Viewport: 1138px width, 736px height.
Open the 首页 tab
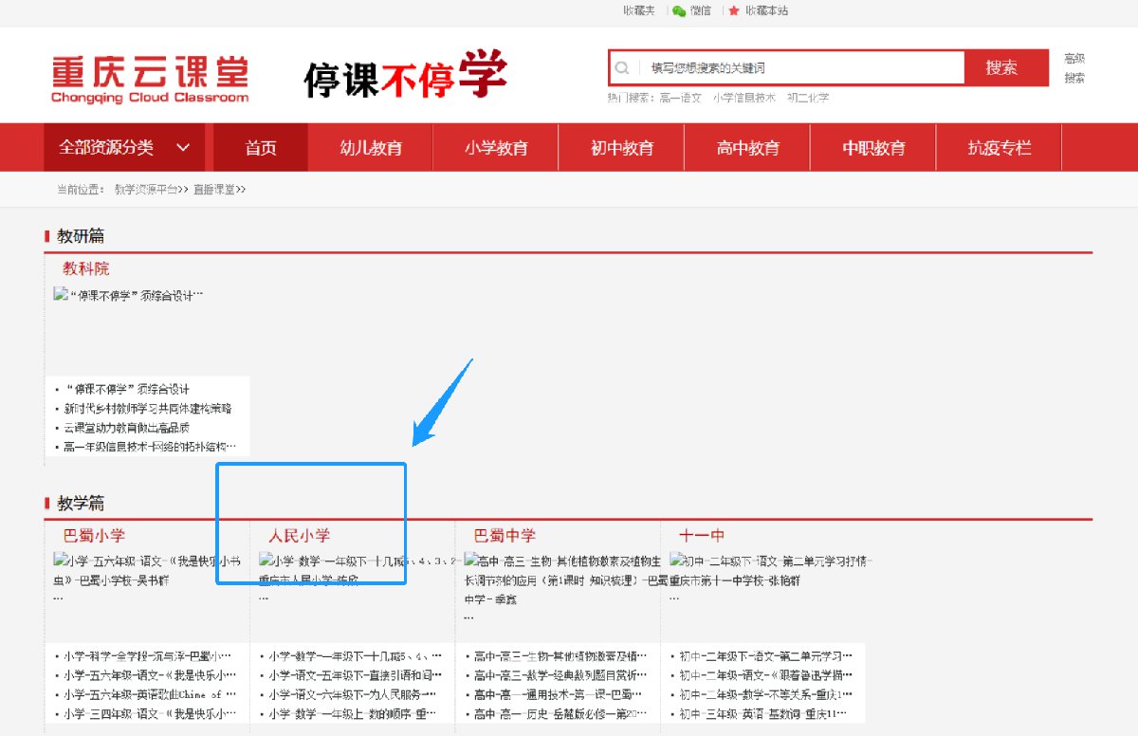point(261,148)
